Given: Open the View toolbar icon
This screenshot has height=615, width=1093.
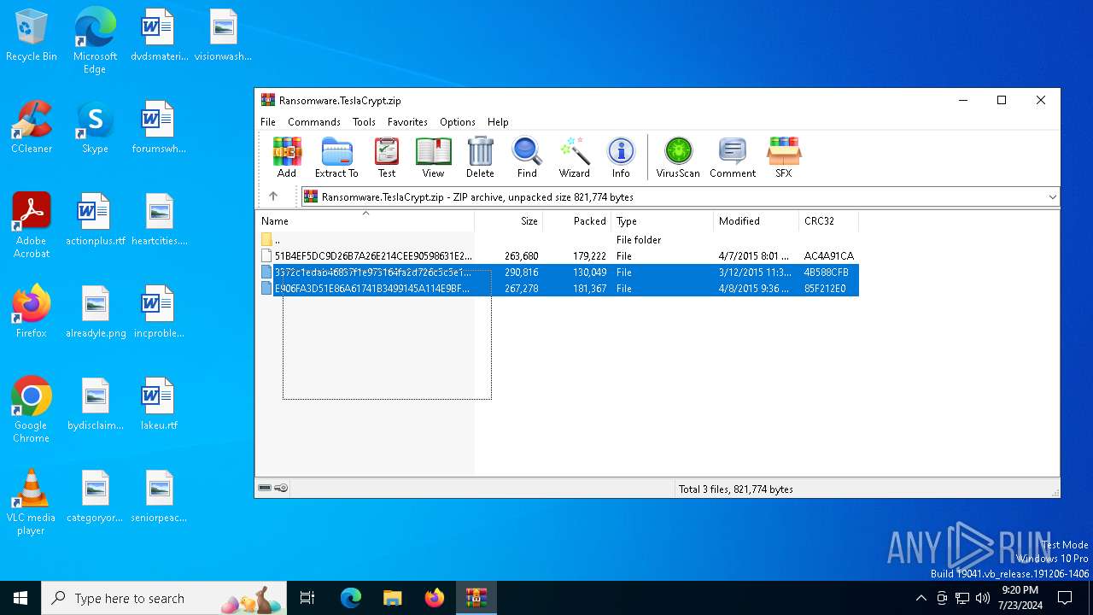Looking at the screenshot, I should [x=433, y=157].
